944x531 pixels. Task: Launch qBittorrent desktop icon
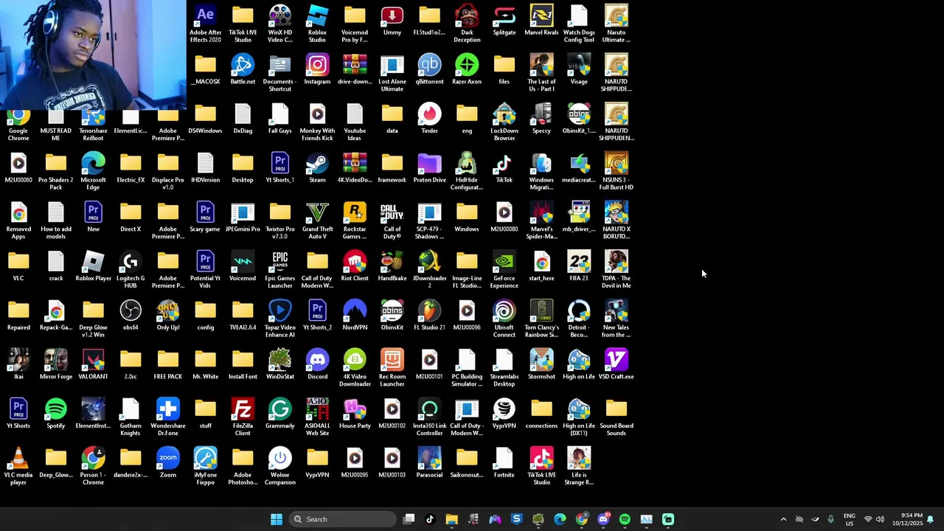(429, 69)
